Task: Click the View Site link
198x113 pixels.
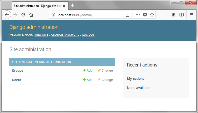Action: pyautogui.click(x=41, y=35)
